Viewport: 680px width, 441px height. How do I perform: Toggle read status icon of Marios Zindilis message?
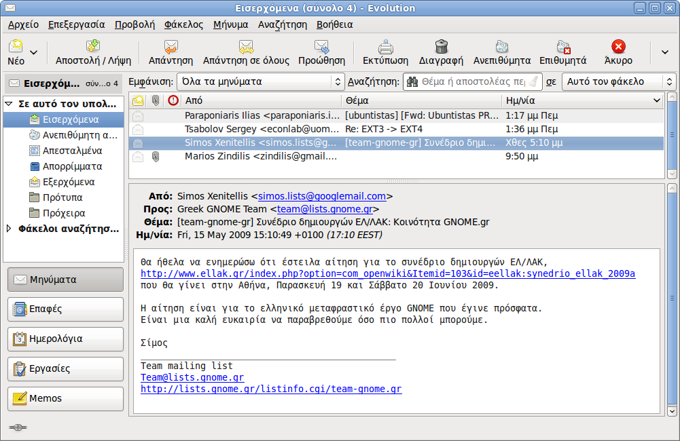138,157
